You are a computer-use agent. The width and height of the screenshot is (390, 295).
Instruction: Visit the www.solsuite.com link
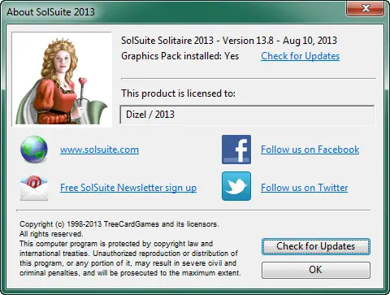point(99,150)
